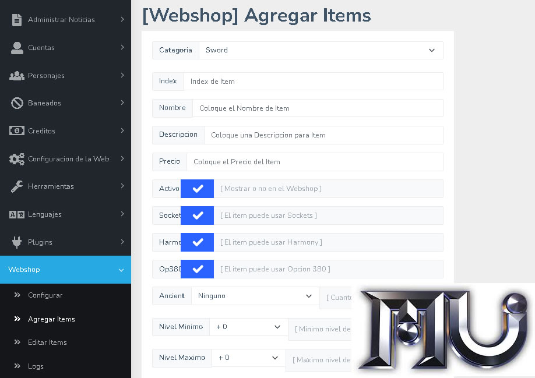Expand Administrar Noticias via its chevron
Screen dimensions: 535x378
point(122,19)
